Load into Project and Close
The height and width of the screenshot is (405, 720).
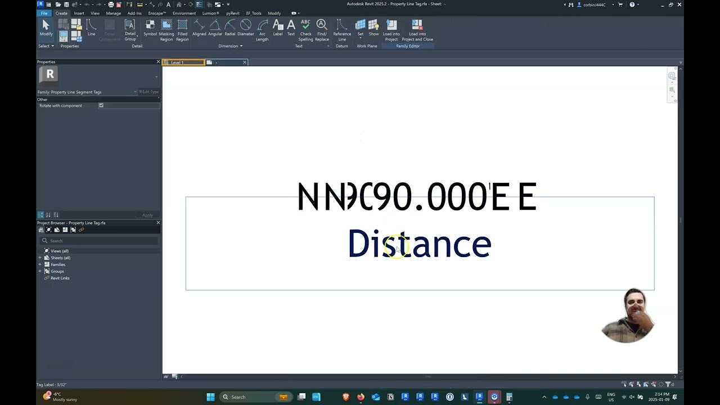(417, 30)
